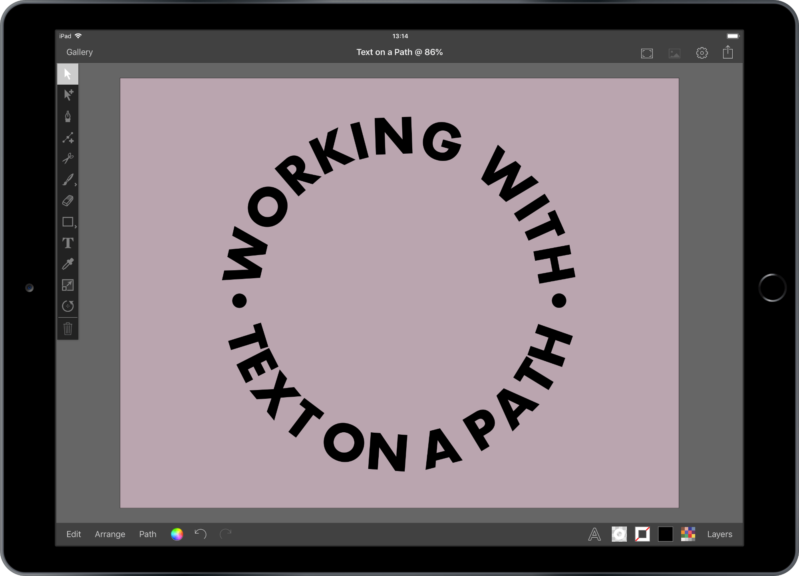This screenshot has width=799, height=576.
Task: Select the Add Anchor Point tool
Action: 68,138
